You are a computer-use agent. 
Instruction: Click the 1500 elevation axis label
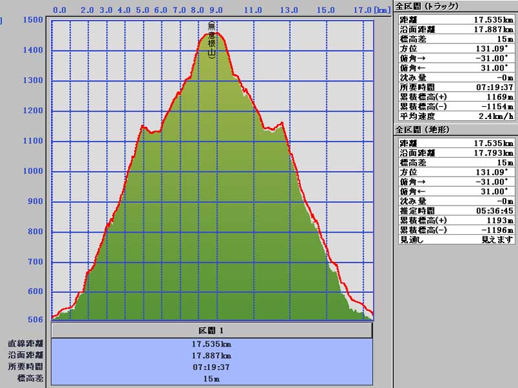coord(33,20)
